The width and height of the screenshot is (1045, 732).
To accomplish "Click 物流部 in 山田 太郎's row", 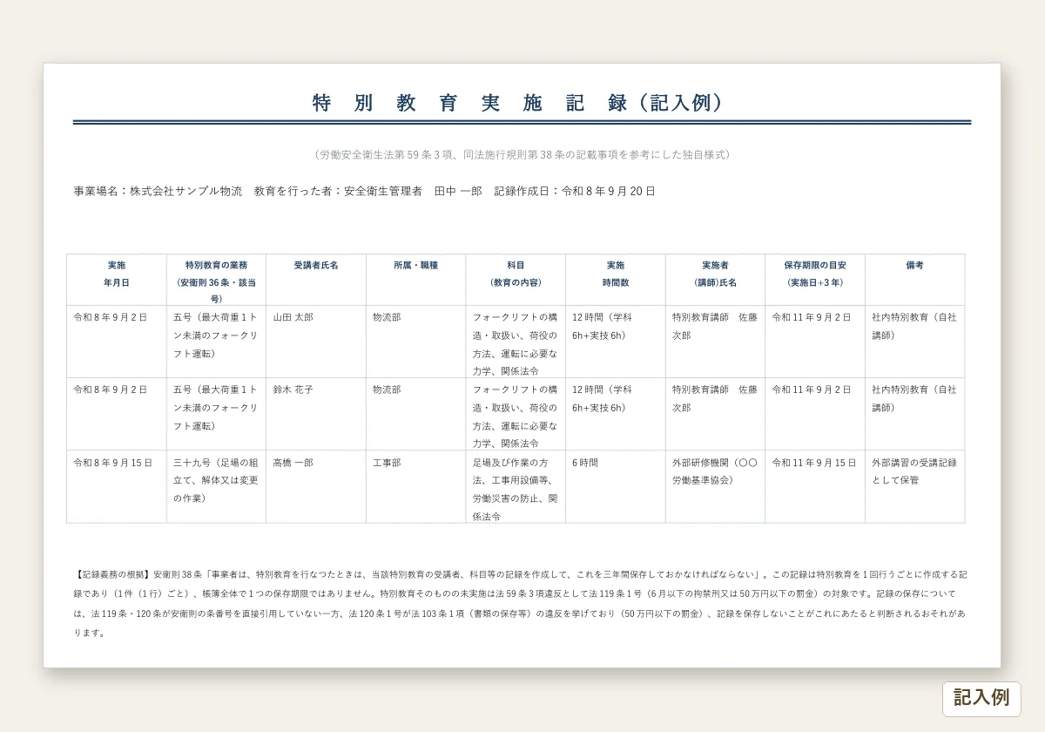I will click(x=416, y=342).
